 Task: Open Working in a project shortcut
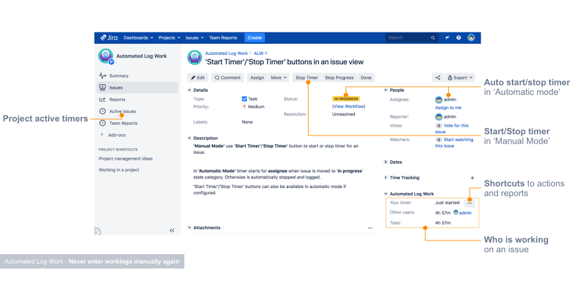[x=119, y=170]
